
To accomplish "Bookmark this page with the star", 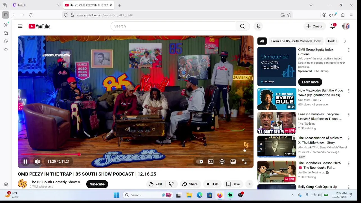I will click(x=289, y=15).
